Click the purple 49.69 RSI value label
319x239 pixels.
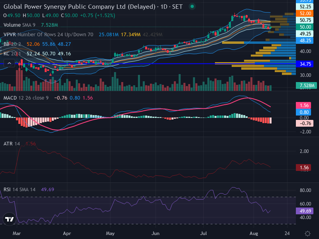coord(305,211)
